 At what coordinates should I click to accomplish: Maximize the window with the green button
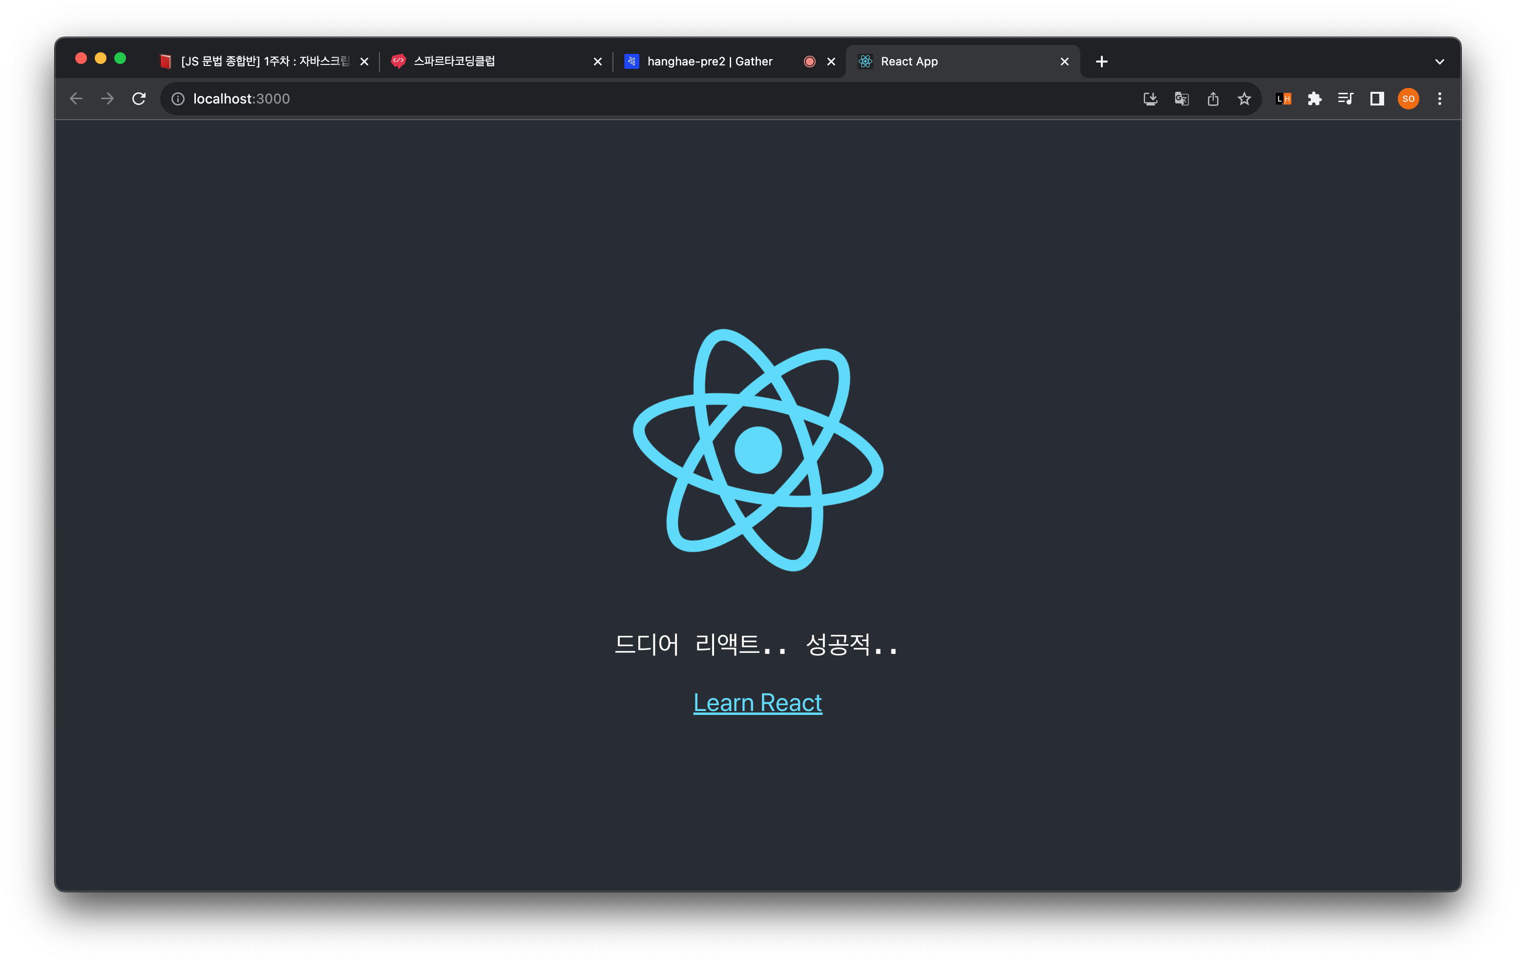(x=120, y=59)
